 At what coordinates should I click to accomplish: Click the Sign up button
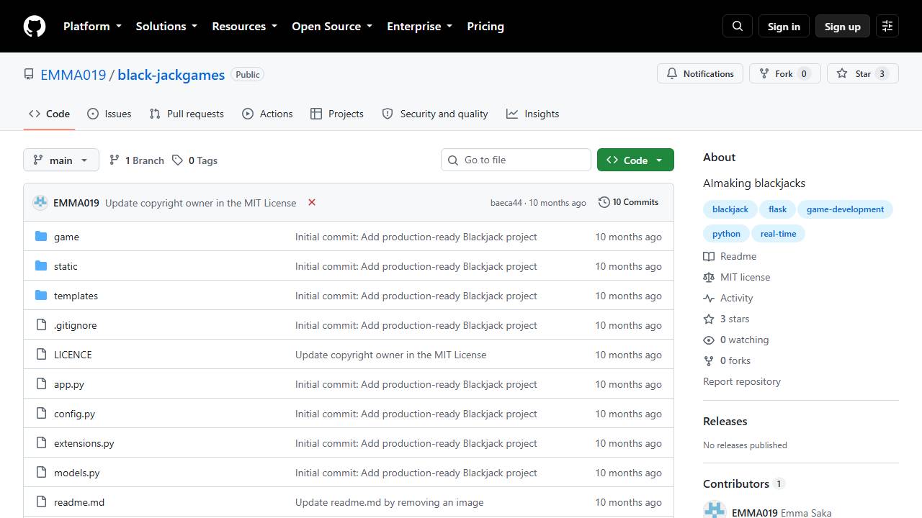click(843, 26)
